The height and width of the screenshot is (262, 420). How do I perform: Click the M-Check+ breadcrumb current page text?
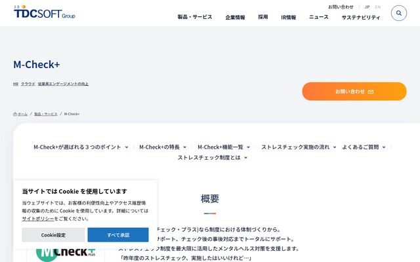pos(72,114)
